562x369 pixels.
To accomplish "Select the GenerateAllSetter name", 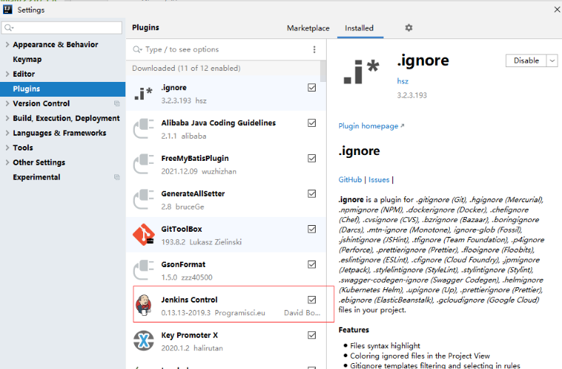I will pos(192,194).
